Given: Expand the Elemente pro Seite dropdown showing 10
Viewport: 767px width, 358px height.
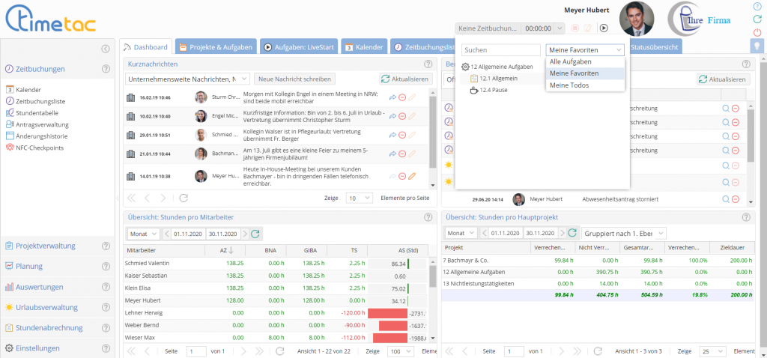Looking at the screenshot, I should coord(360,198).
